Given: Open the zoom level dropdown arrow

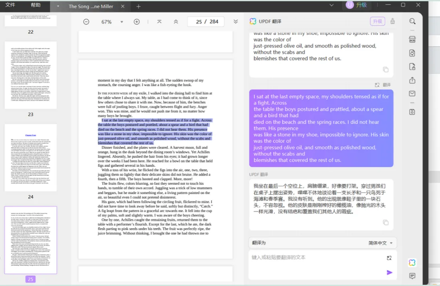Looking at the screenshot, I should pos(121,22).
